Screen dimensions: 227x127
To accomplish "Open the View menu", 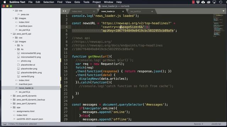I will (x=68, y=2).
